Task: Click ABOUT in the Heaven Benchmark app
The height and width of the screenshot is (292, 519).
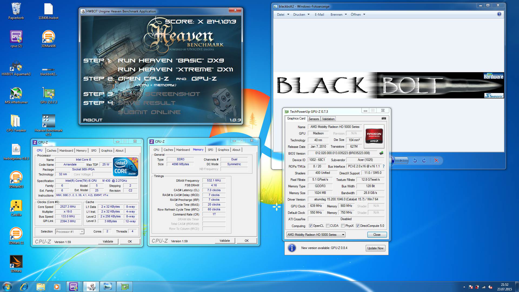Action: tap(93, 120)
